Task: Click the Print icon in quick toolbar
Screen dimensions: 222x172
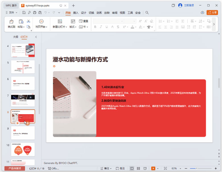Action: click(35, 13)
